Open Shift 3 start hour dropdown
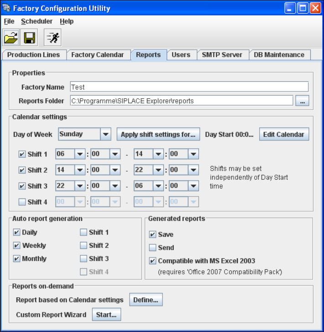324x332 pixels. point(70,186)
